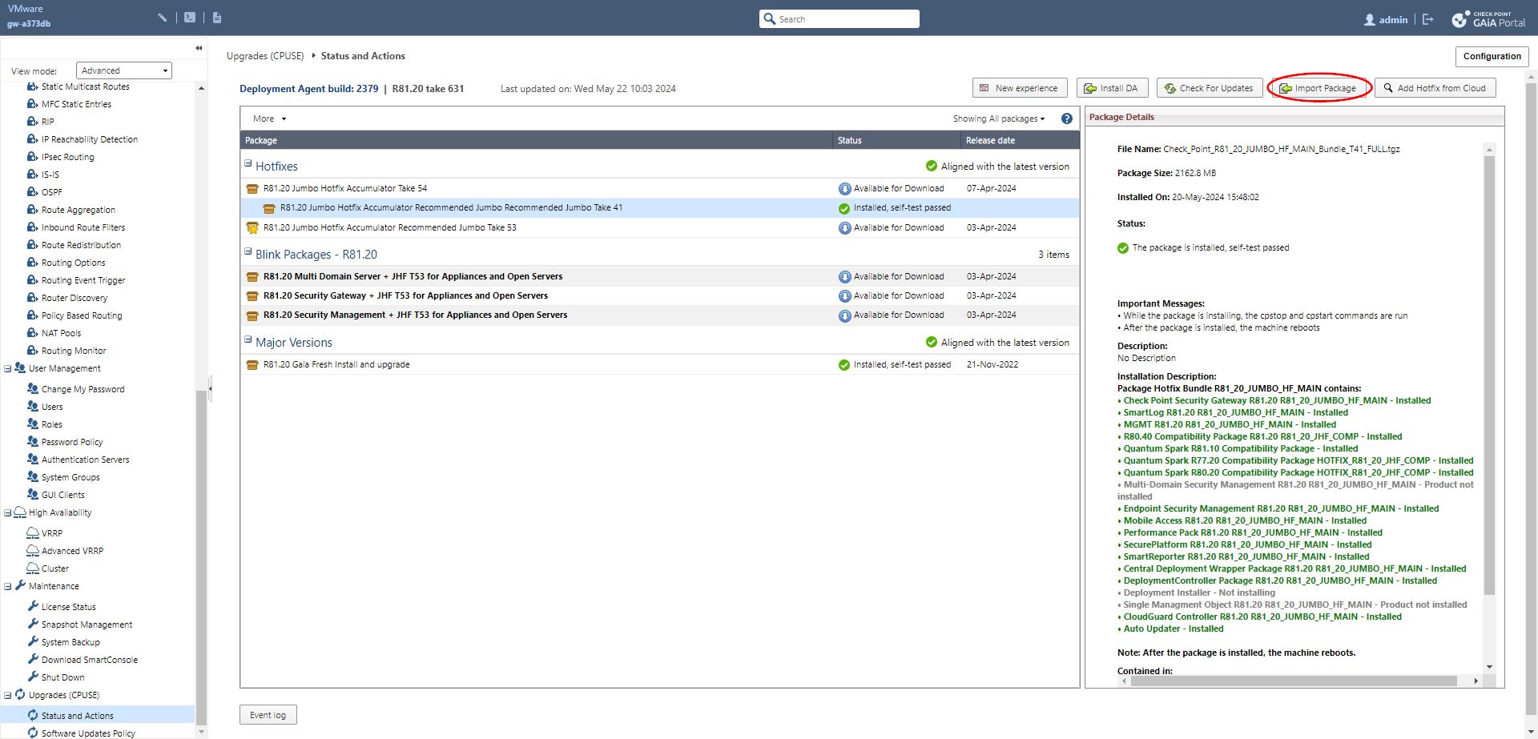Collapse the Maintenance tree section
The height and width of the screenshot is (739, 1538).
tap(8, 586)
